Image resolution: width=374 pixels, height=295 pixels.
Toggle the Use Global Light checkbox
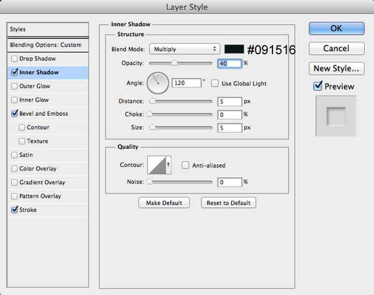click(x=214, y=83)
